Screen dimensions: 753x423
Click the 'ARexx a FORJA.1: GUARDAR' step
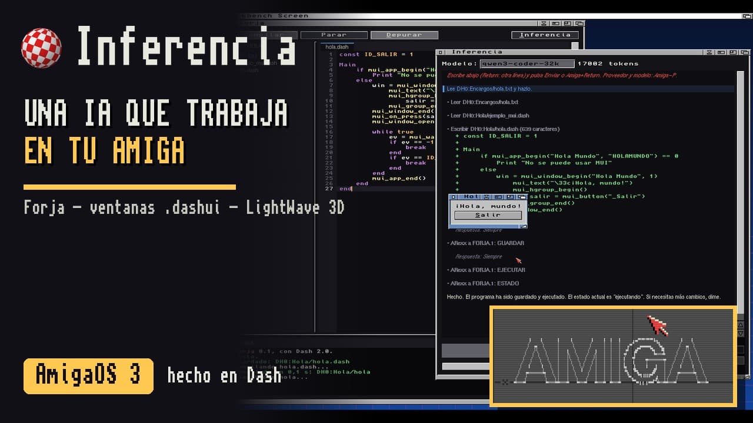(486, 243)
